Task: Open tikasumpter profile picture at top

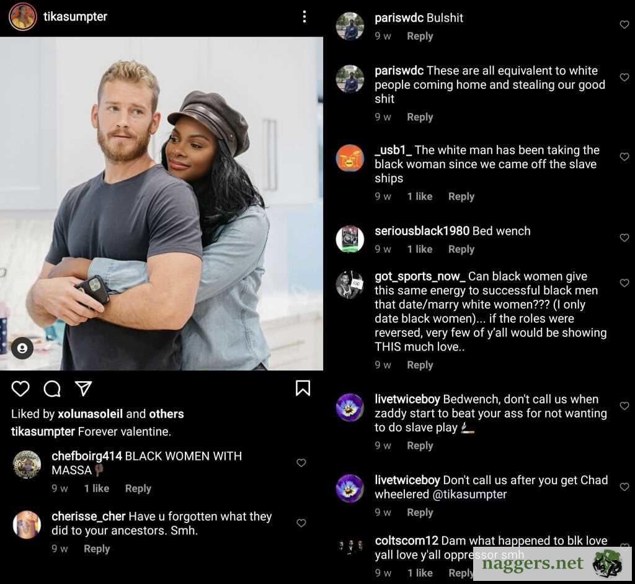Action: point(23,17)
